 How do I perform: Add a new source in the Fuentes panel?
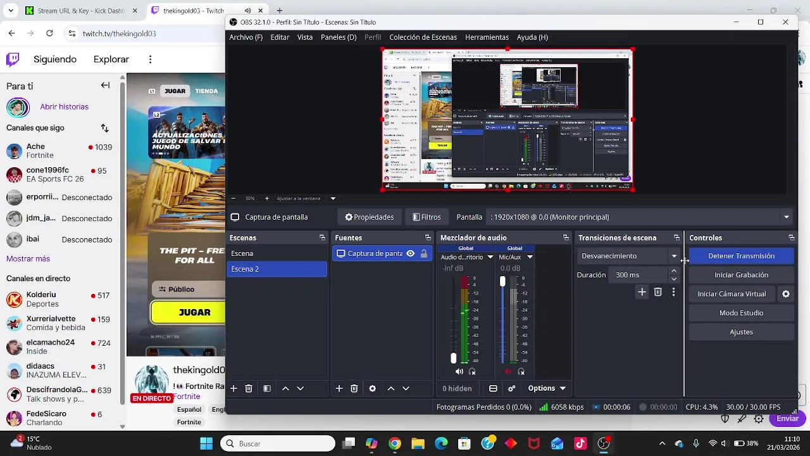pyautogui.click(x=339, y=388)
